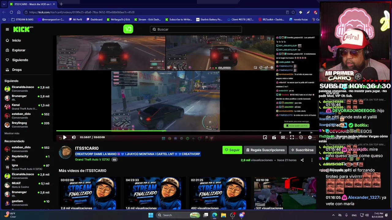Viewport: 392px width, 220px height.
Task: Mute the video volume
Action: click(x=74, y=137)
